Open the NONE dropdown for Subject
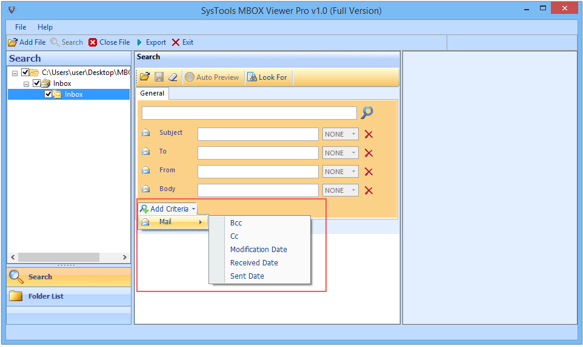Screen dimensions: 583x347 click(x=340, y=134)
